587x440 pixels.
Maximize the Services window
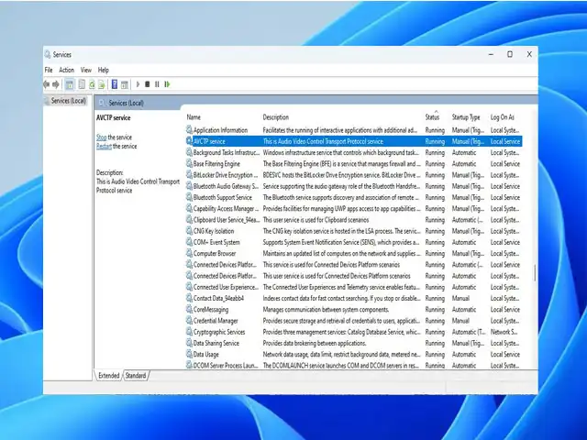pos(510,54)
